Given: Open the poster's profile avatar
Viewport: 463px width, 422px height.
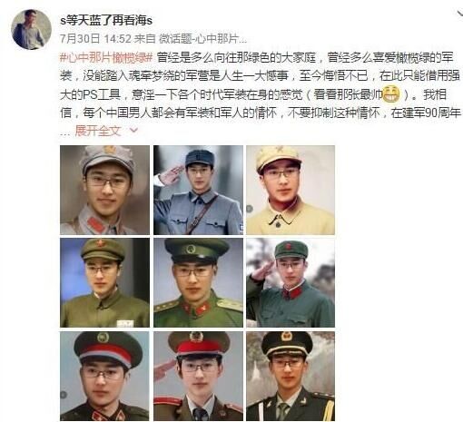Looking at the screenshot, I should [x=31, y=29].
